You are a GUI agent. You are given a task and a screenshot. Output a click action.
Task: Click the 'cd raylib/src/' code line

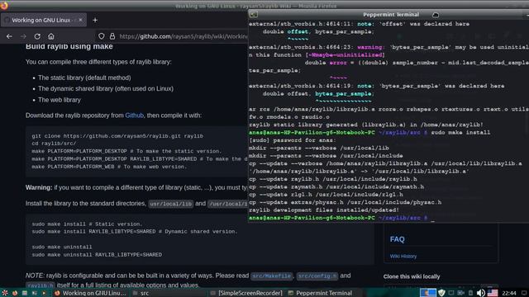pos(54,144)
